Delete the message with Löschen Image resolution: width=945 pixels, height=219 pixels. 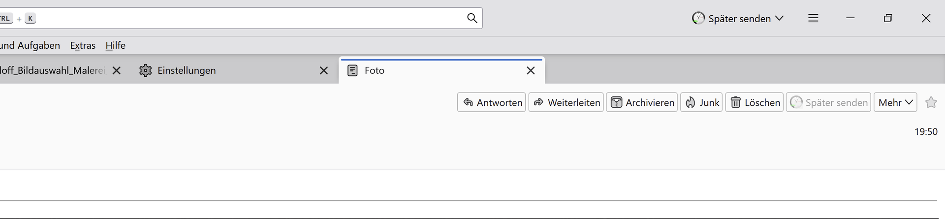coord(754,102)
